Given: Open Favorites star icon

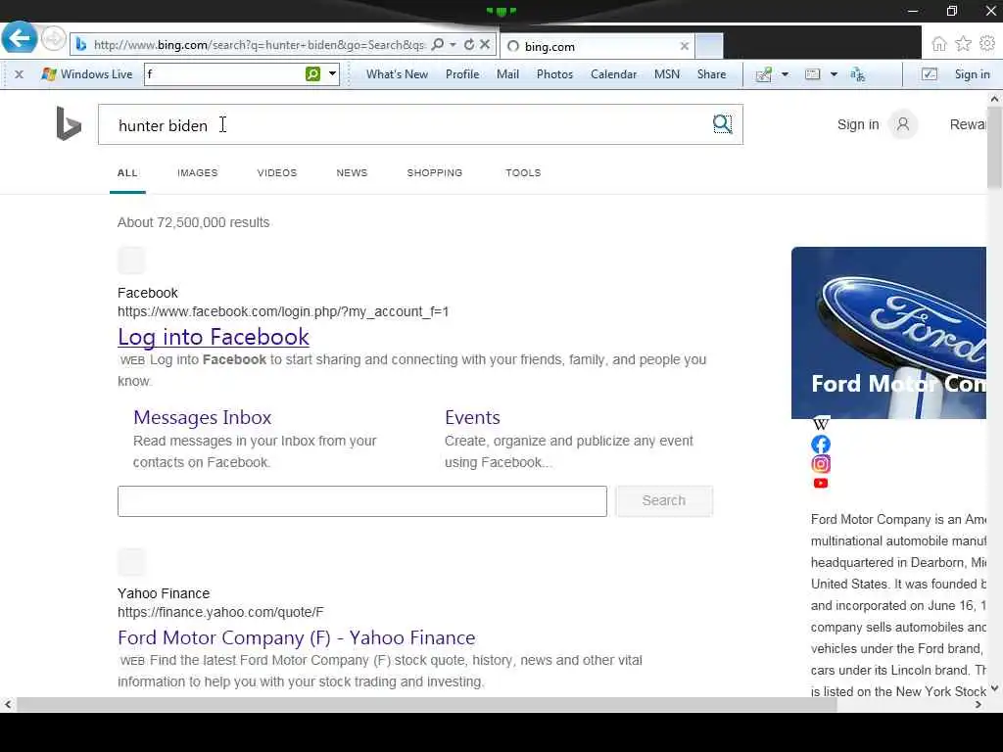Looking at the screenshot, I should (x=963, y=43).
